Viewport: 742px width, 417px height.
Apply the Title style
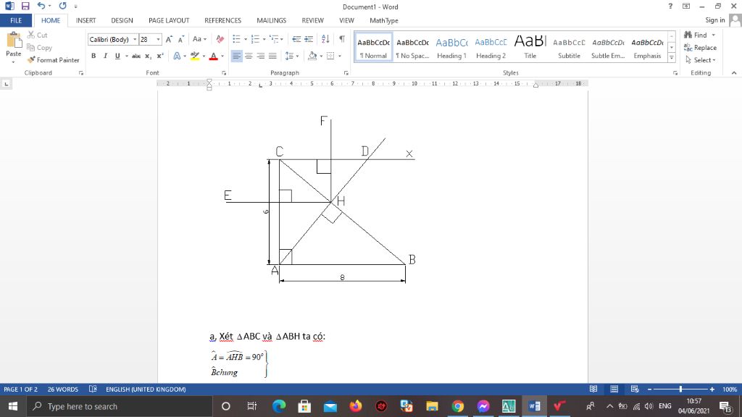[530, 47]
